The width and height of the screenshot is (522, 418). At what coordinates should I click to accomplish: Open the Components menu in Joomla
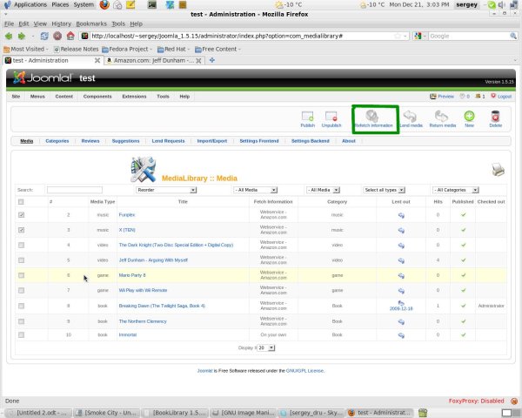click(97, 97)
